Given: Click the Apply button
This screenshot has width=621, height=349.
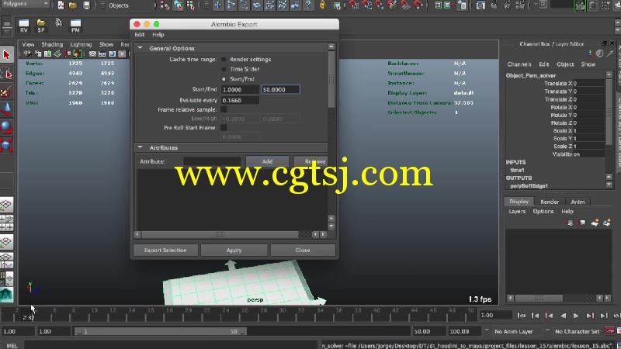Looking at the screenshot, I should (234, 250).
